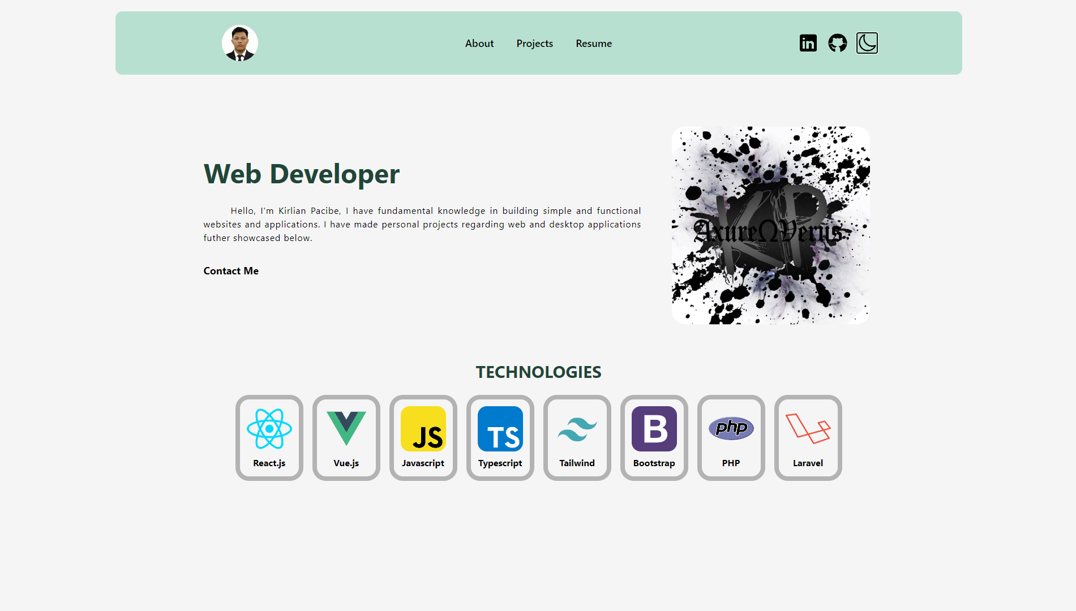
Task: Click the Tailwind label text
Action: [577, 463]
